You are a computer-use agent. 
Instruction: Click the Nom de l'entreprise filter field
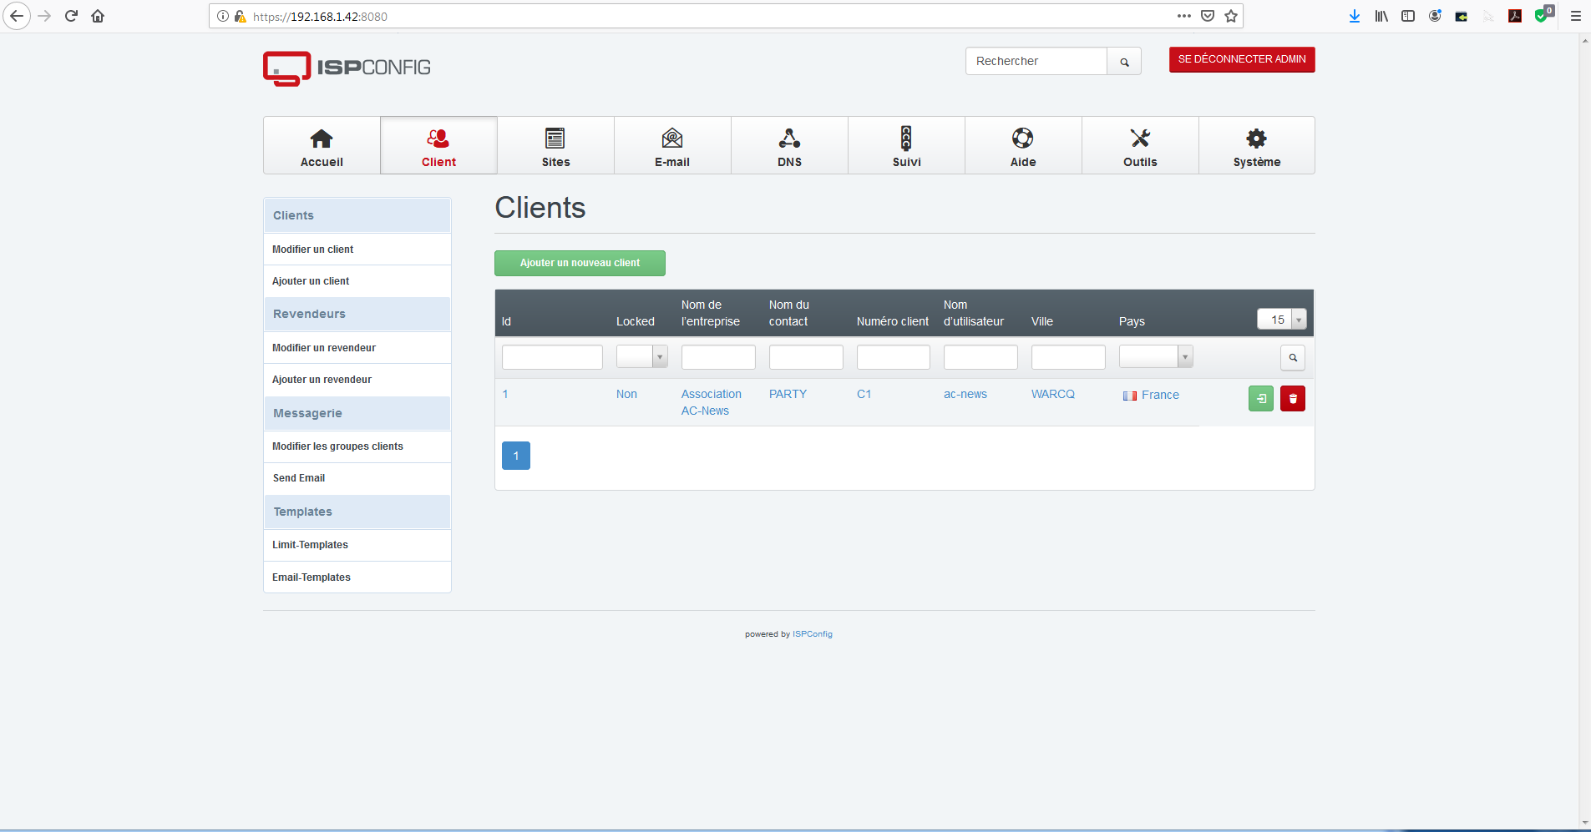click(x=718, y=357)
